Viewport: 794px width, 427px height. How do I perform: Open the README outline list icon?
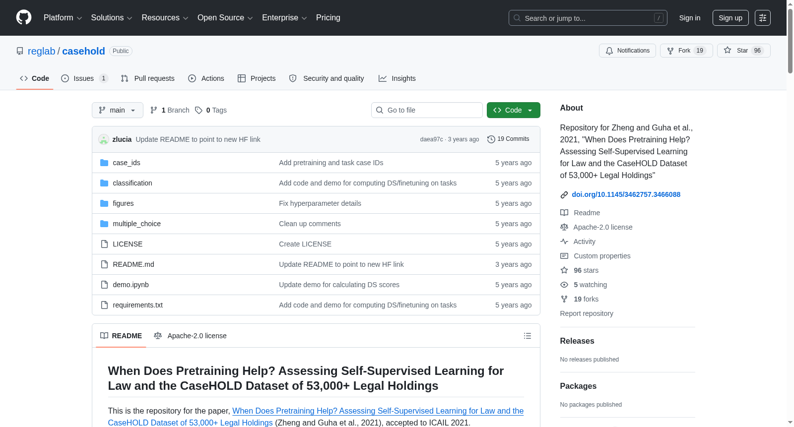(x=528, y=336)
